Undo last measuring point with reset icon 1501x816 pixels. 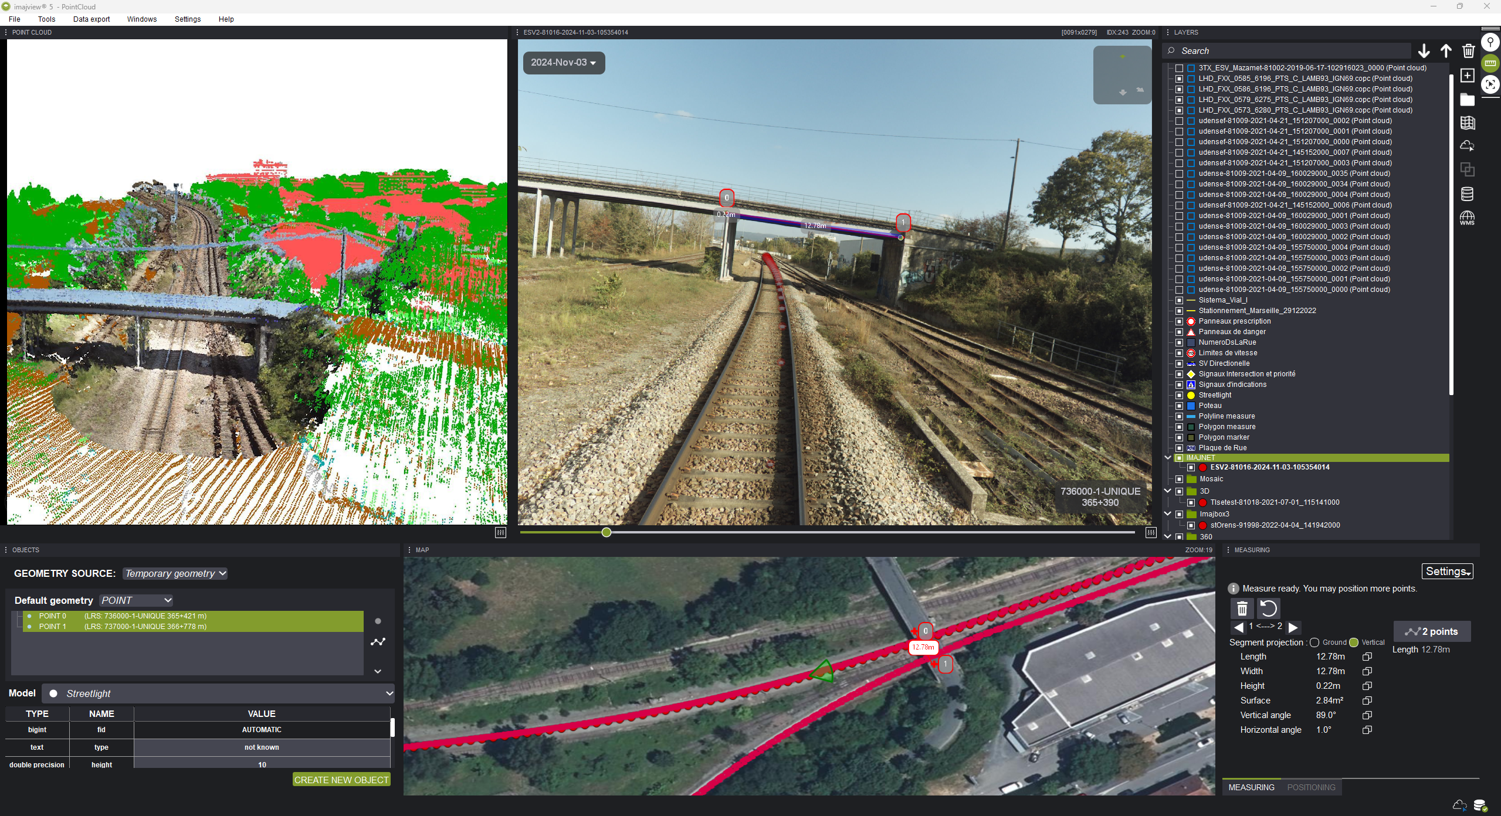click(x=1268, y=608)
